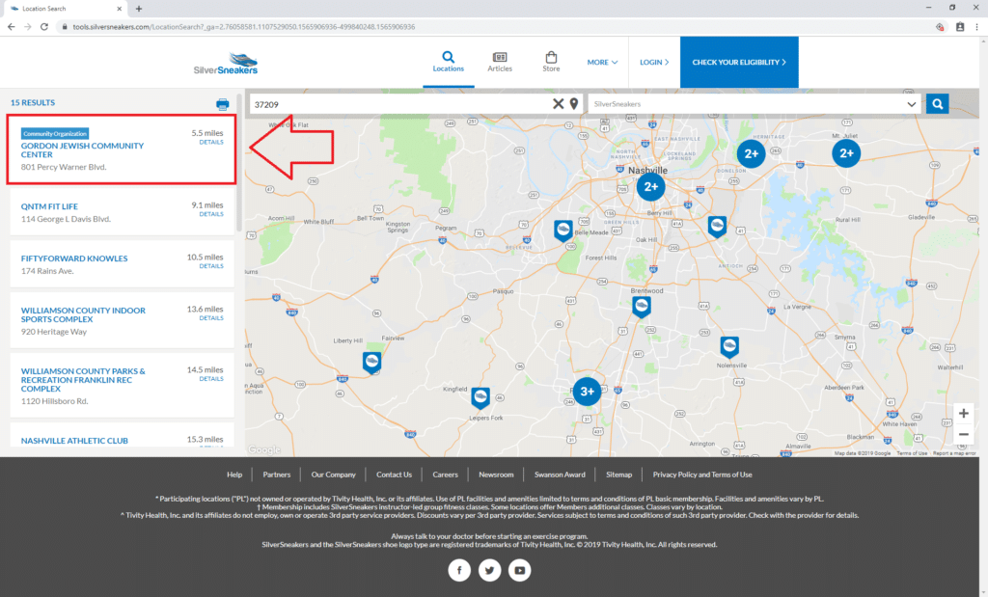Click the Newsroom footer link

496,475
